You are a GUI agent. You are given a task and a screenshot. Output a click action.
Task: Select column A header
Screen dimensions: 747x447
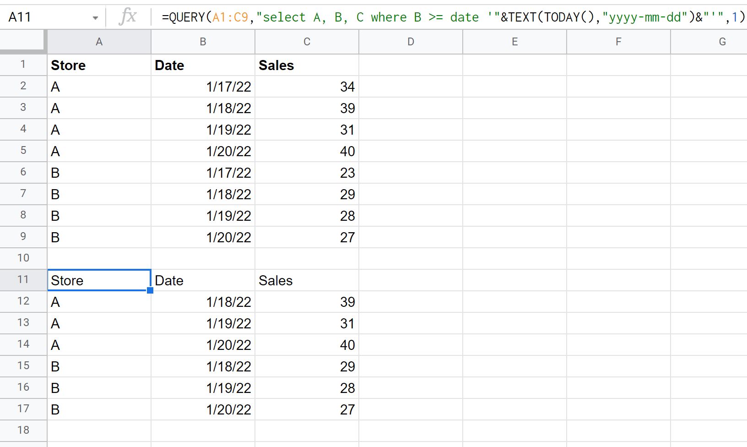(x=99, y=42)
